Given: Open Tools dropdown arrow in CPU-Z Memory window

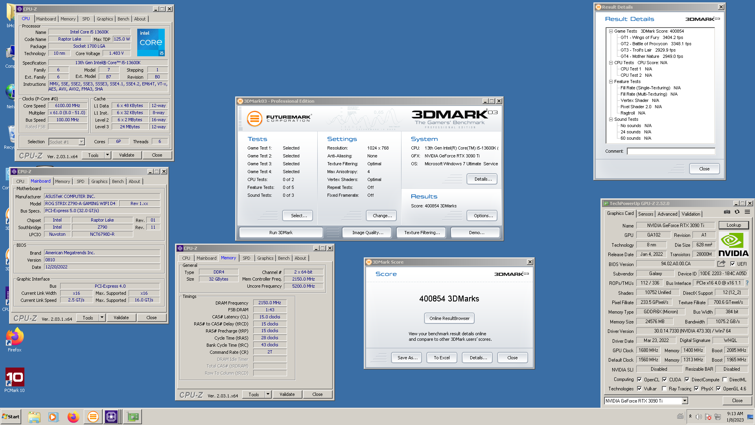Looking at the screenshot, I should (268, 394).
